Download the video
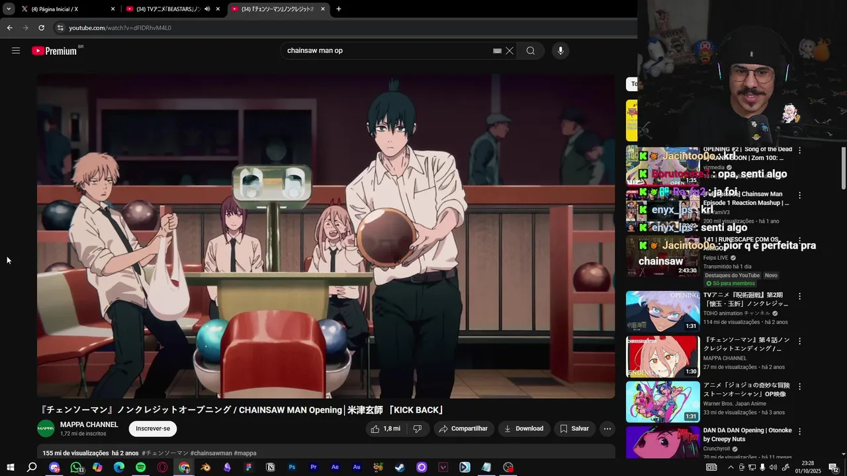 (523, 428)
